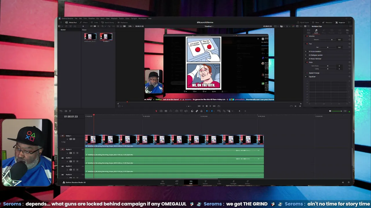Image resolution: width=371 pixels, height=208 pixels.
Task: Toggle the Pan section on/off
Action: pyautogui.click(x=307, y=44)
